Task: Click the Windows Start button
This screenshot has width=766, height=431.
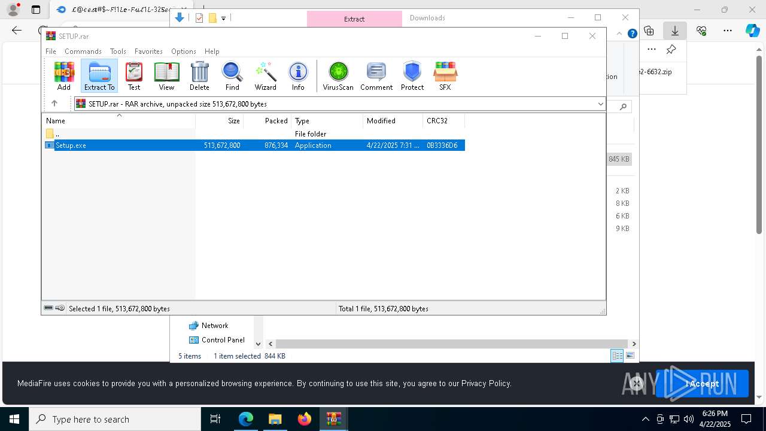Action: point(14,419)
